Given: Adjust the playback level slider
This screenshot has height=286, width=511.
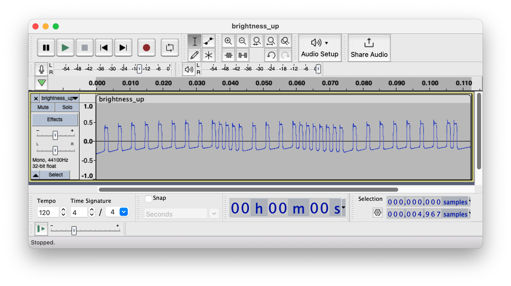Looking at the screenshot, I should tap(318, 69).
